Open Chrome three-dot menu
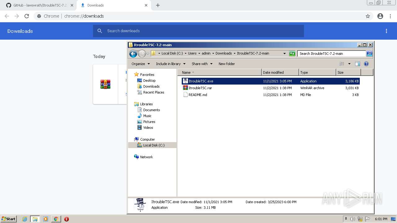 point(390,16)
